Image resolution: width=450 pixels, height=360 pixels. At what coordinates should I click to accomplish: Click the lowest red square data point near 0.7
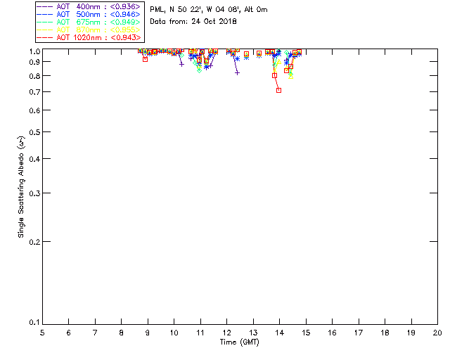click(278, 90)
